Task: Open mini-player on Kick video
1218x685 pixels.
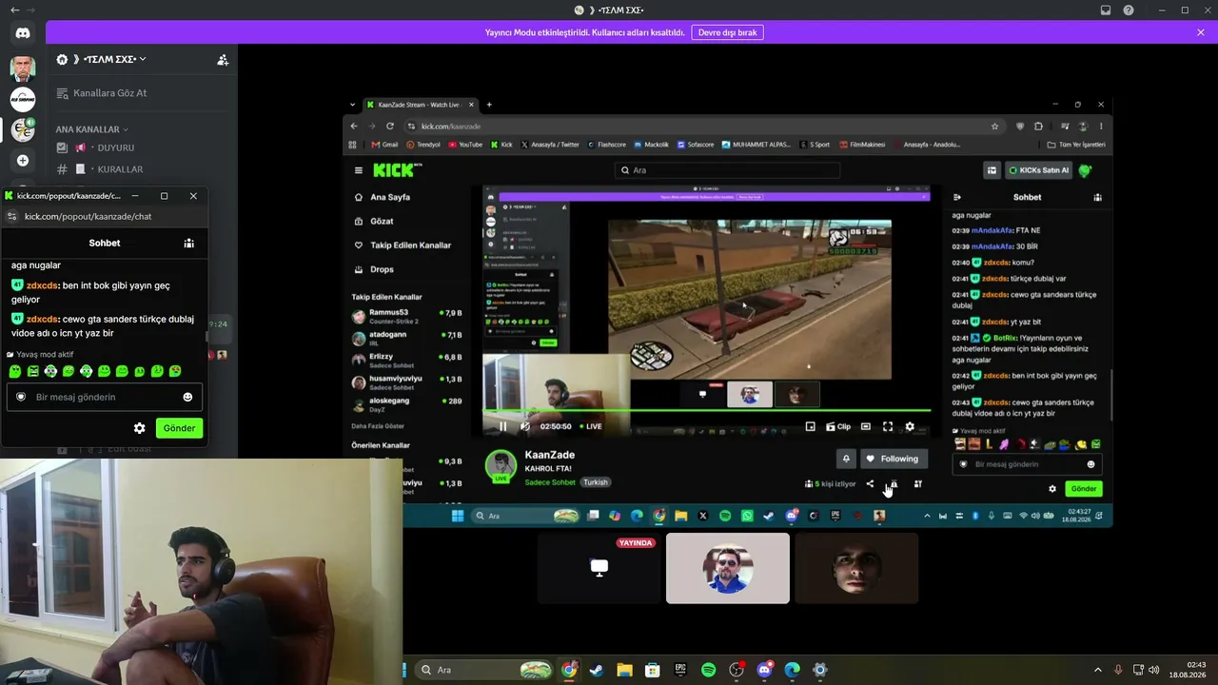Action: (810, 426)
